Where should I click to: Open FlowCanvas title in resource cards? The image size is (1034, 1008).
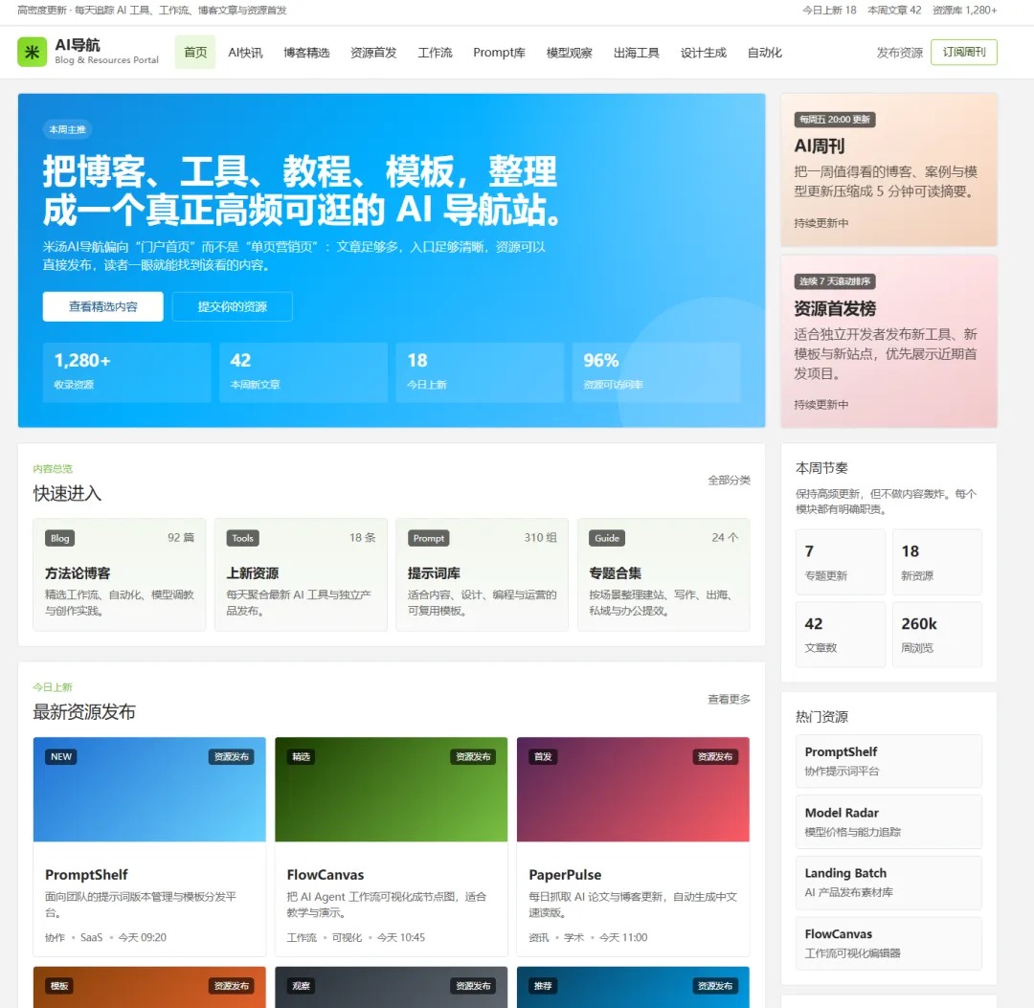(x=326, y=875)
